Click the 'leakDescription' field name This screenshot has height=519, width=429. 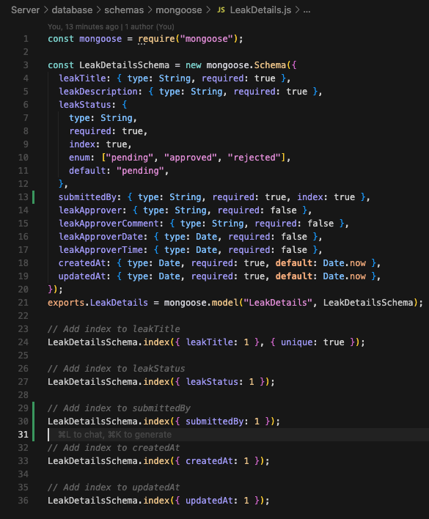click(x=98, y=92)
